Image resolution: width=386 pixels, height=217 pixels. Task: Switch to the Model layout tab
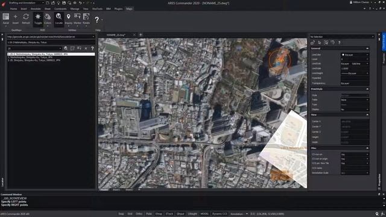click(x=104, y=190)
